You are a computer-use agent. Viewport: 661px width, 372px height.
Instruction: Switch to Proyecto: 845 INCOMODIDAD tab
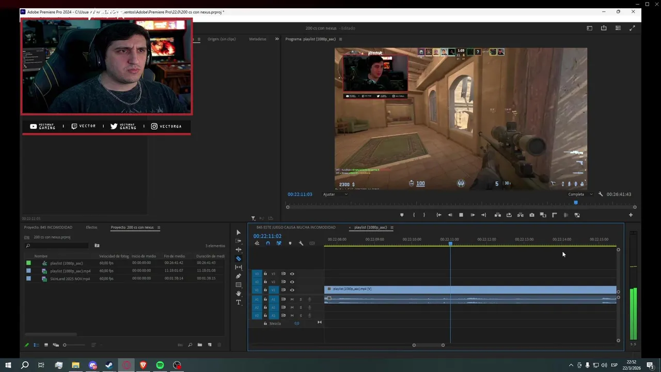click(48, 227)
